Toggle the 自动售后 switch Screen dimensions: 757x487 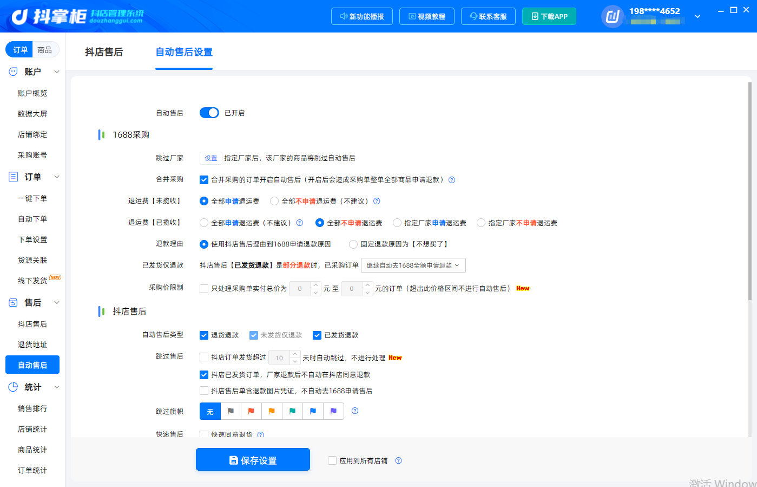point(209,113)
